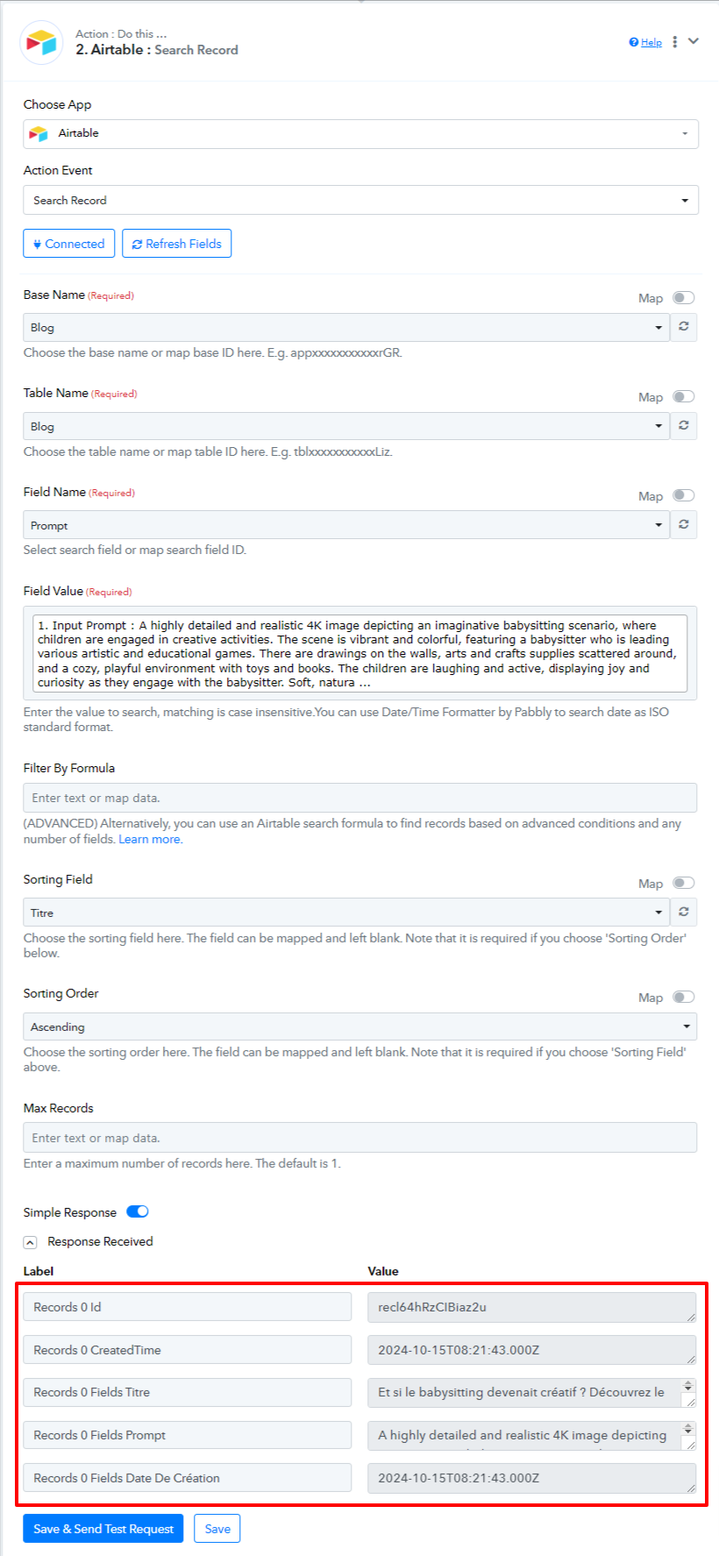Click the refresh icon beside Sorting Field
Screen dimensions: 719x1556
(x=684, y=912)
